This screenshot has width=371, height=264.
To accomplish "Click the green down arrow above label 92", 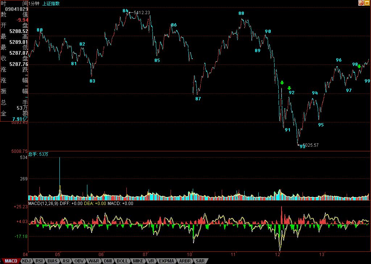I will 289,88.
